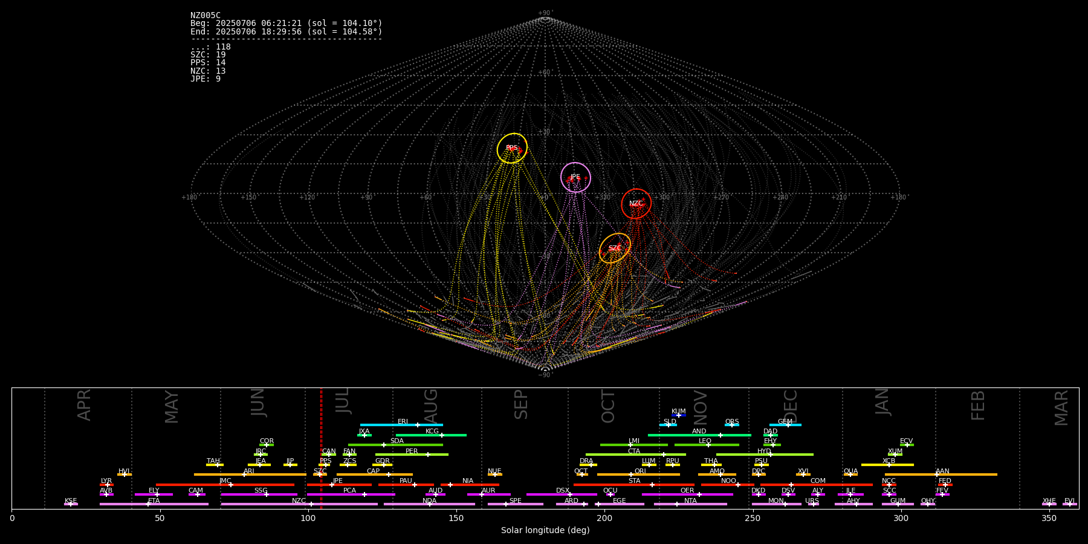This screenshot has height=544, width=1088.
Task: Click the COR shower label in June
Action: [267, 441]
